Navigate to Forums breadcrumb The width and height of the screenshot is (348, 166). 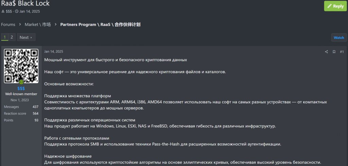pos(8,25)
